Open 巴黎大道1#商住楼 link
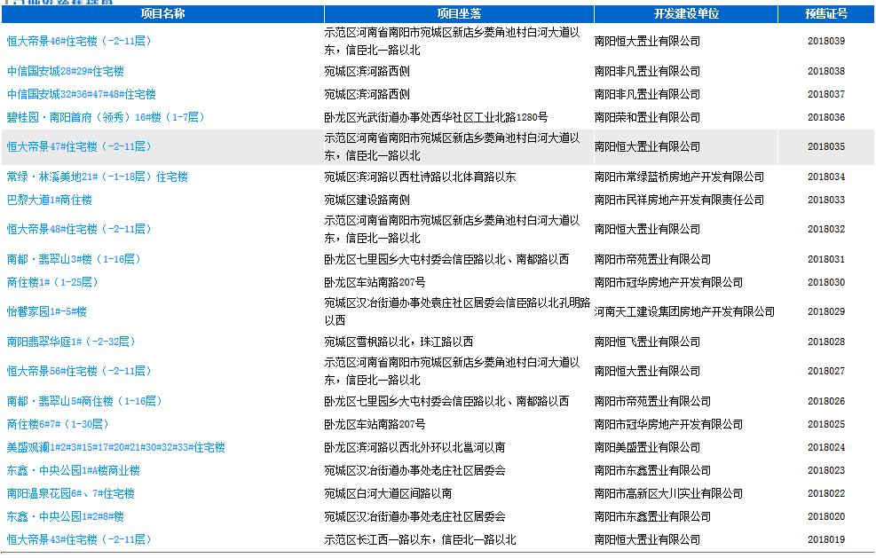 (49, 200)
